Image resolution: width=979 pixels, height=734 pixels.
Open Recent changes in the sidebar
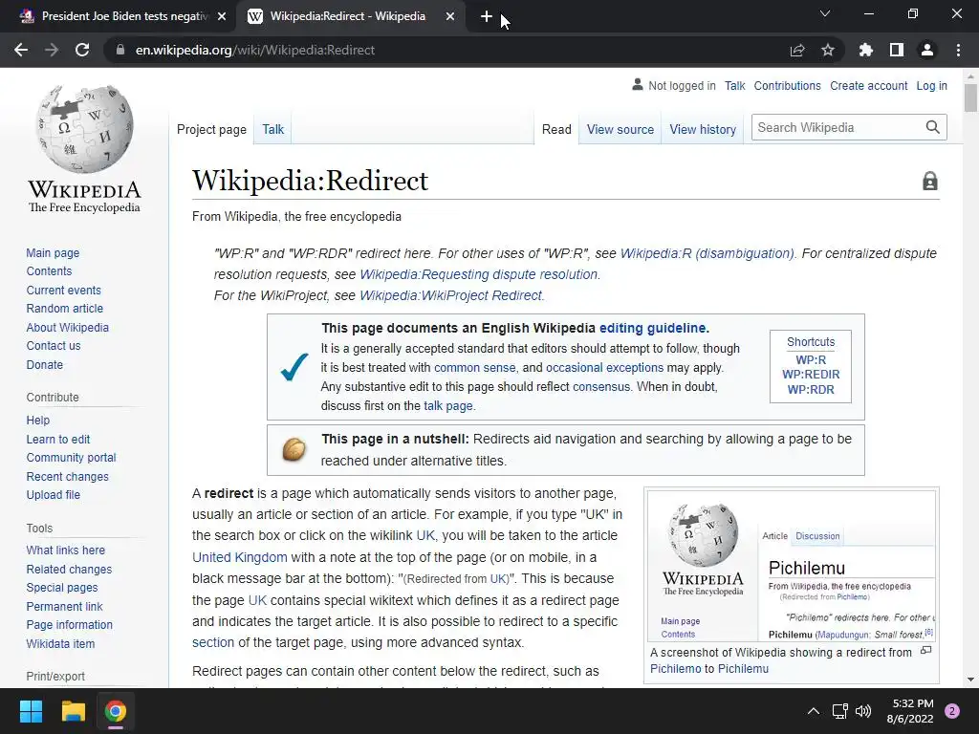[x=68, y=476]
